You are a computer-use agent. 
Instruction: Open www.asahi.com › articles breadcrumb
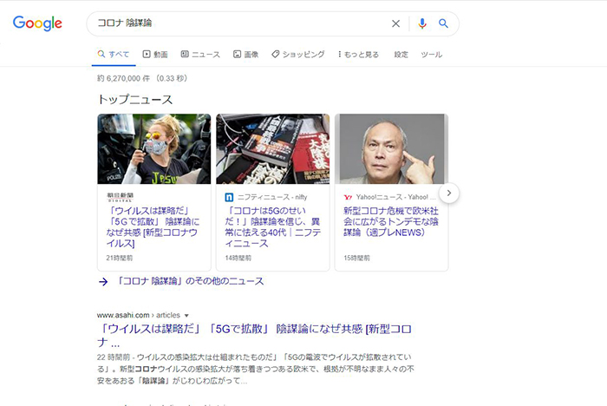(139, 316)
